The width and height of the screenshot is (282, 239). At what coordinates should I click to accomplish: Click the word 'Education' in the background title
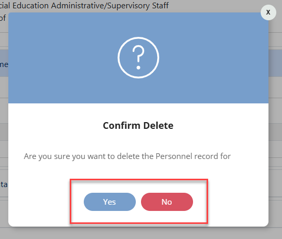[31, 6]
